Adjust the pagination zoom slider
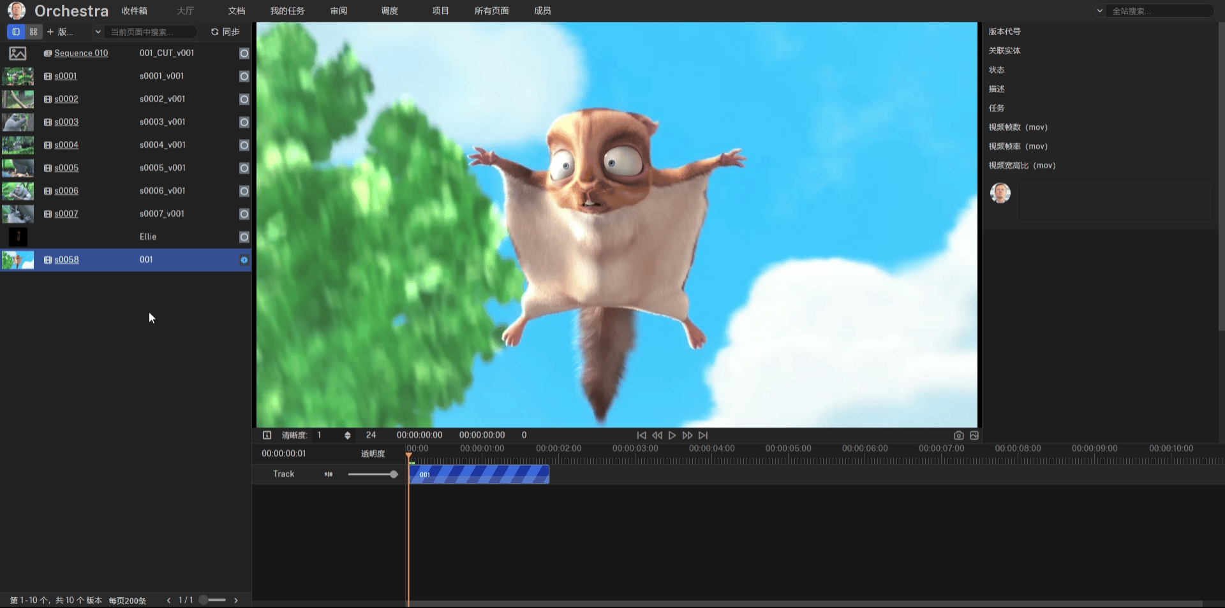 point(212,600)
